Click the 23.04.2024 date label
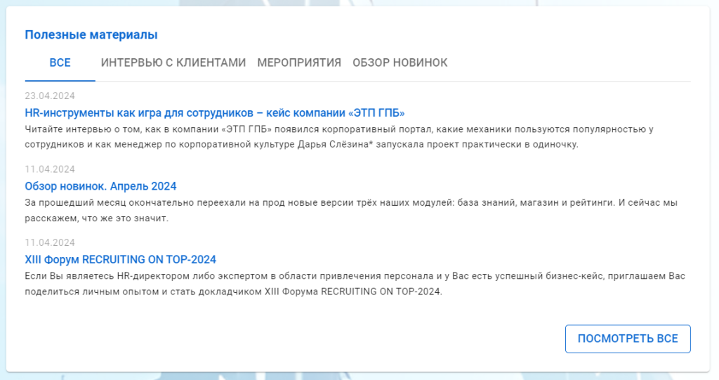The width and height of the screenshot is (719, 380). point(50,96)
